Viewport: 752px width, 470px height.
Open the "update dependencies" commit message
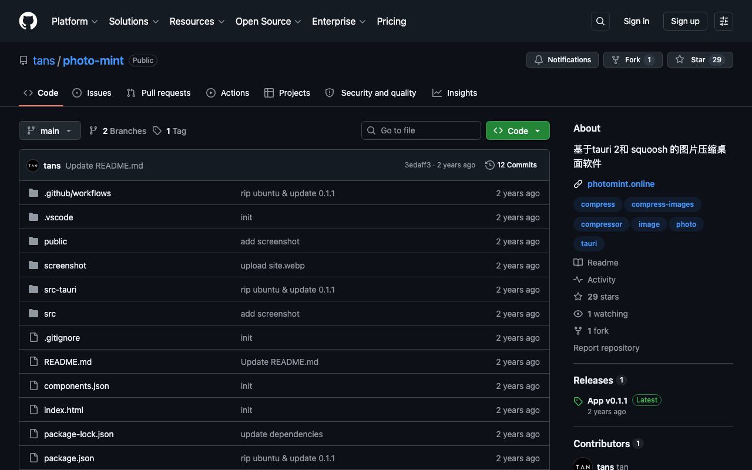(x=282, y=434)
